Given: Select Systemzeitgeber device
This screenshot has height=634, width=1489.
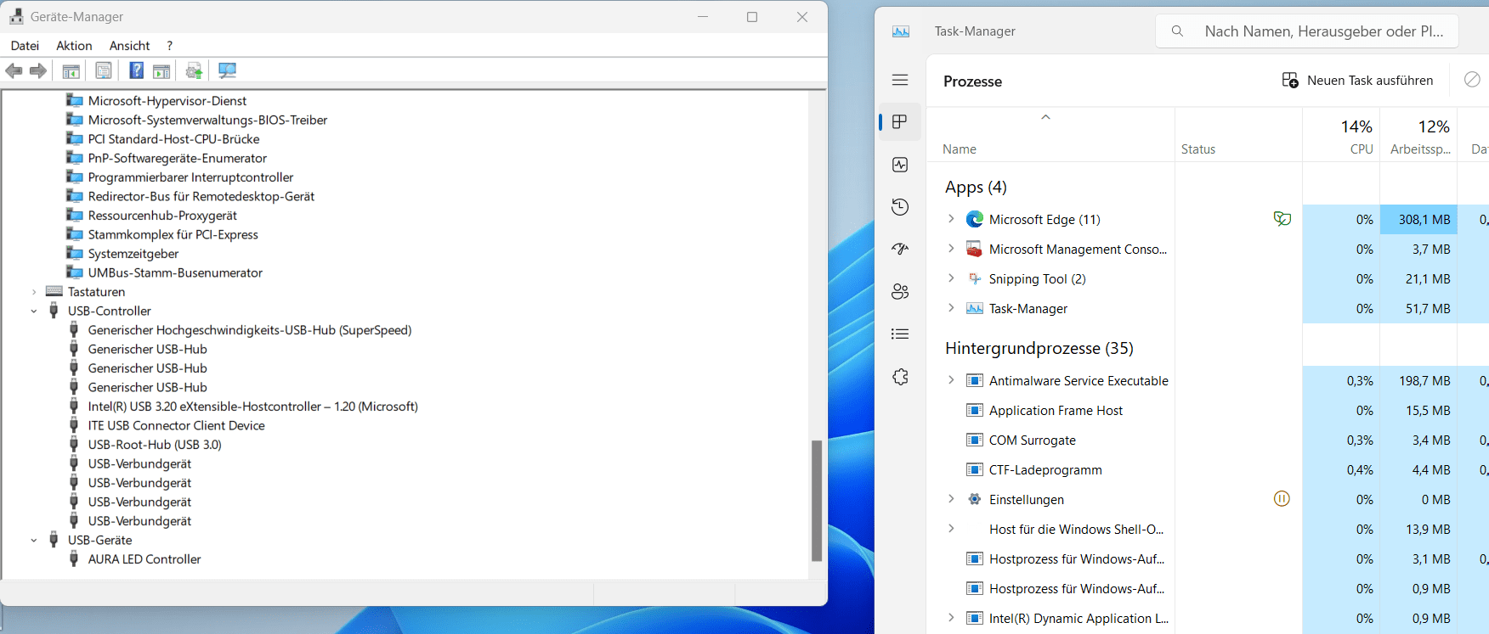Looking at the screenshot, I should (x=133, y=254).
